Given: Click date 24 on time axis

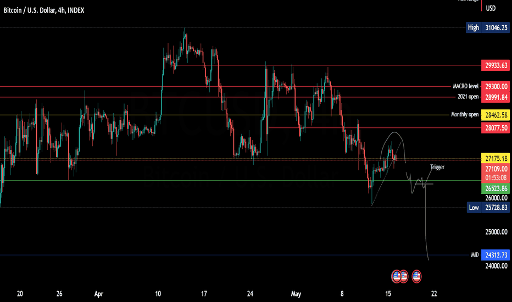Looking at the screenshot, I should (250, 294).
